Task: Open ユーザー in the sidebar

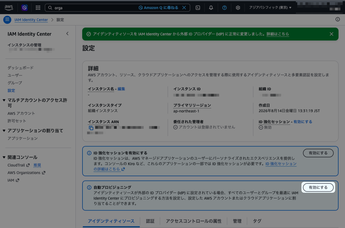Action: [15, 75]
